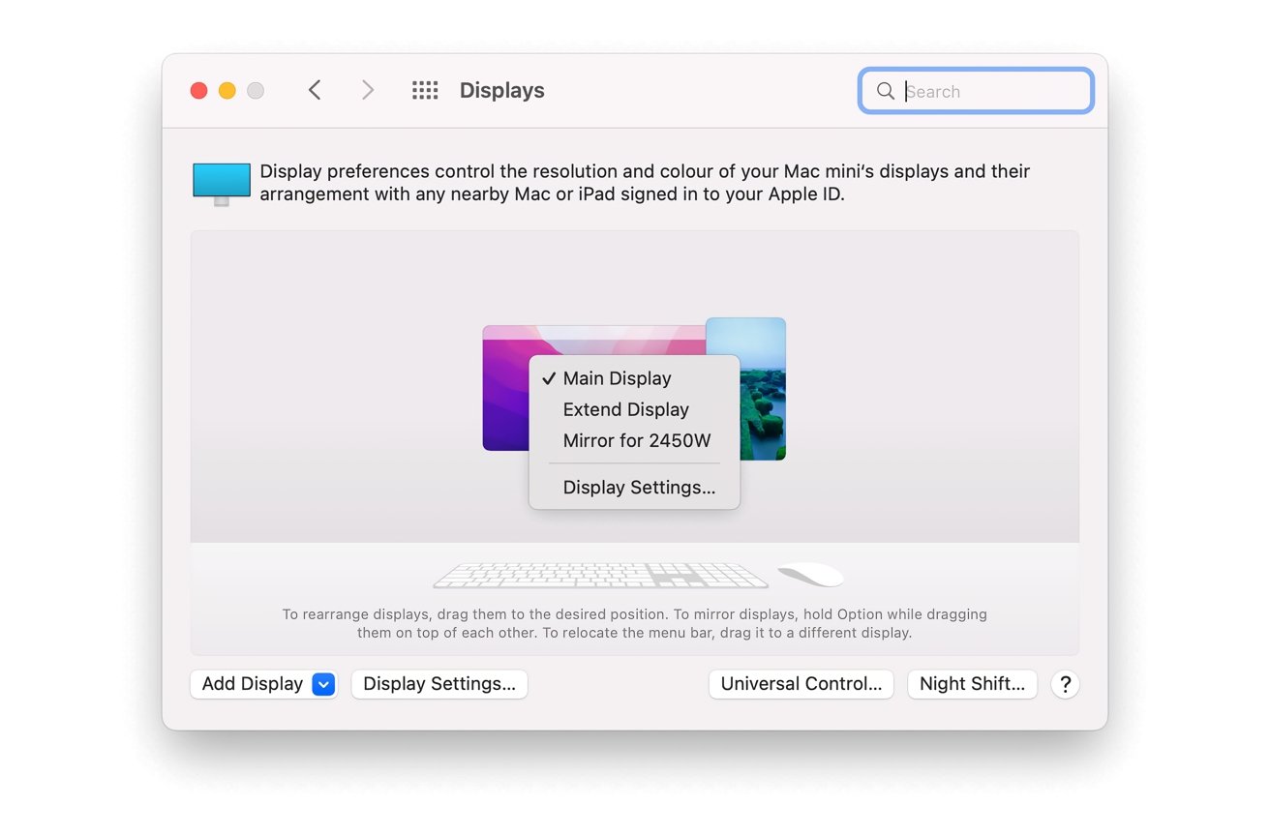Image resolution: width=1270 pixels, height=835 pixels.
Task: Open Night Shift settings
Action: pyautogui.click(x=972, y=684)
